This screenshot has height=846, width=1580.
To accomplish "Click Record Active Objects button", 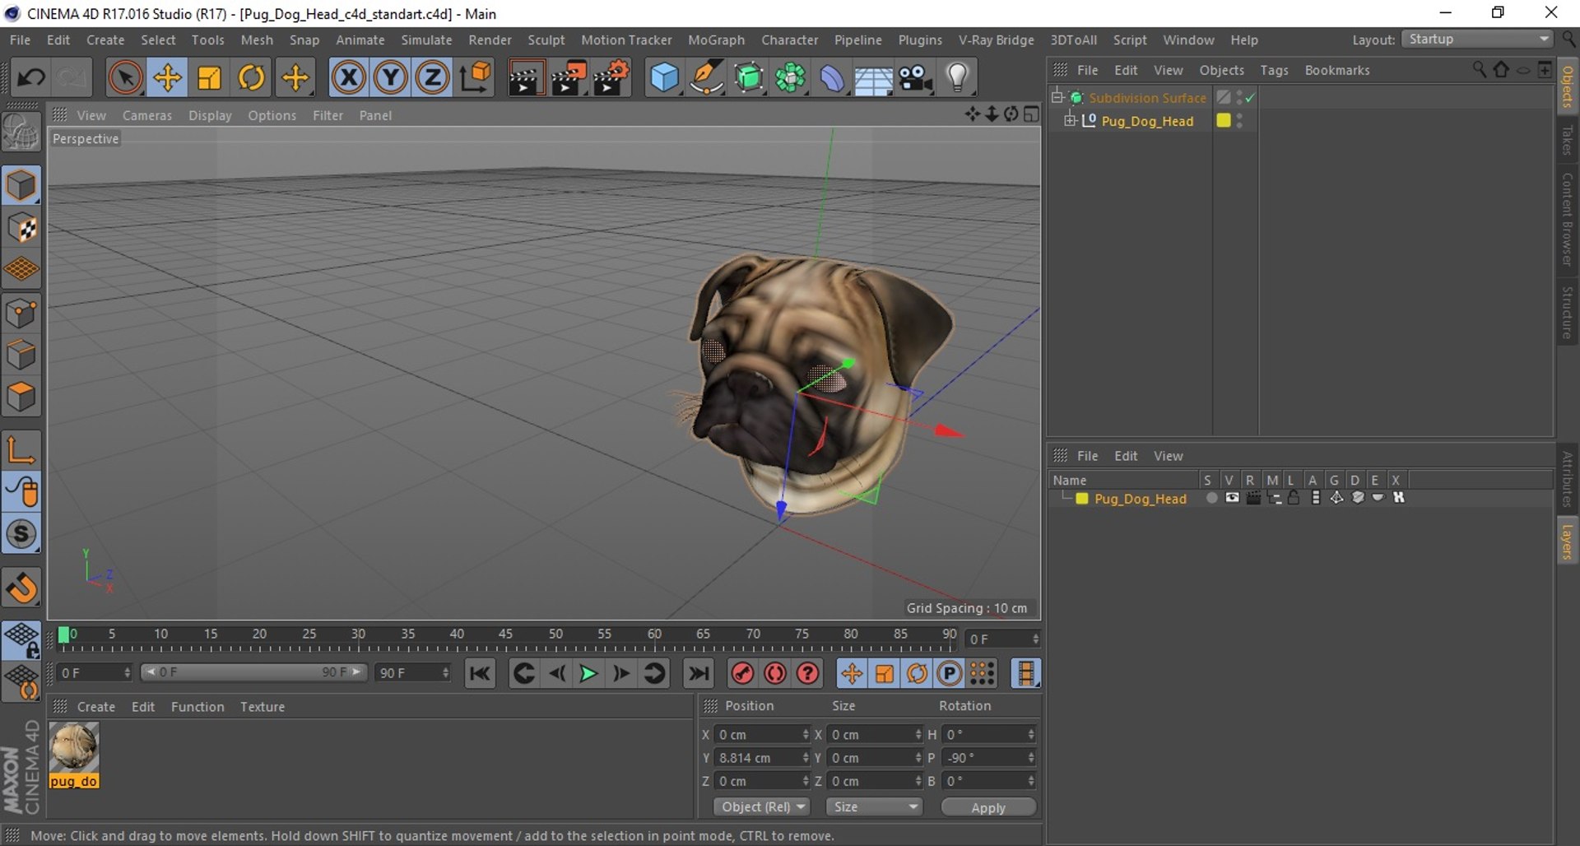I will point(742,674).
